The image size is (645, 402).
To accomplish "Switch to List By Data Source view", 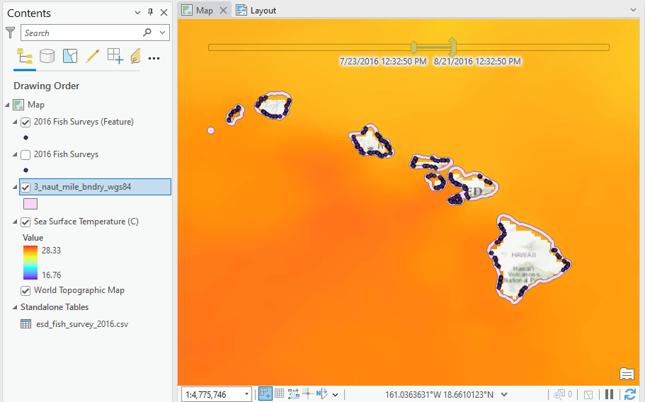I will [47, 57].
